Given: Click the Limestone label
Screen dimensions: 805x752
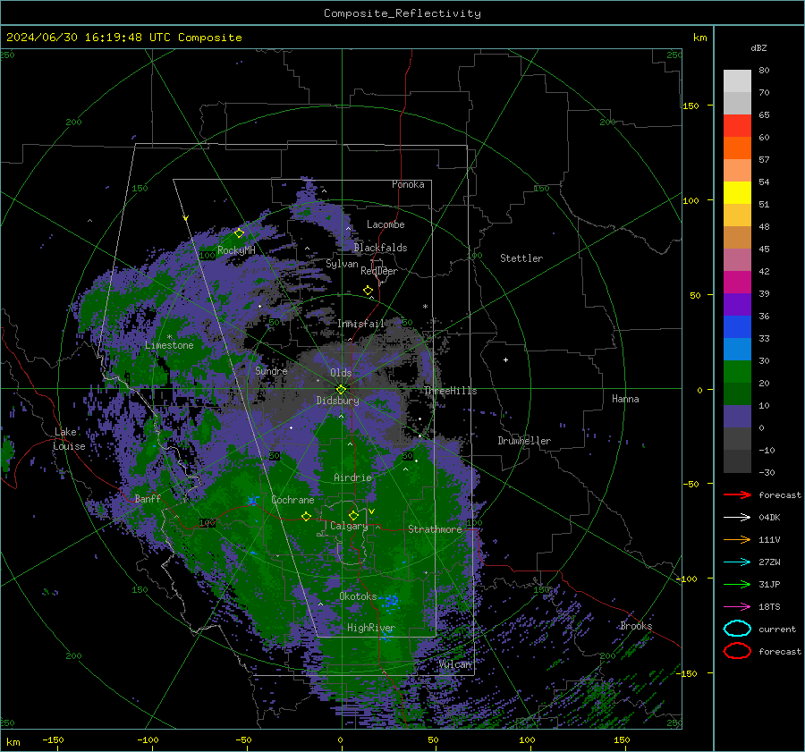Looking at the screenshot, I should pyautogui.click(x=169, y=345).
